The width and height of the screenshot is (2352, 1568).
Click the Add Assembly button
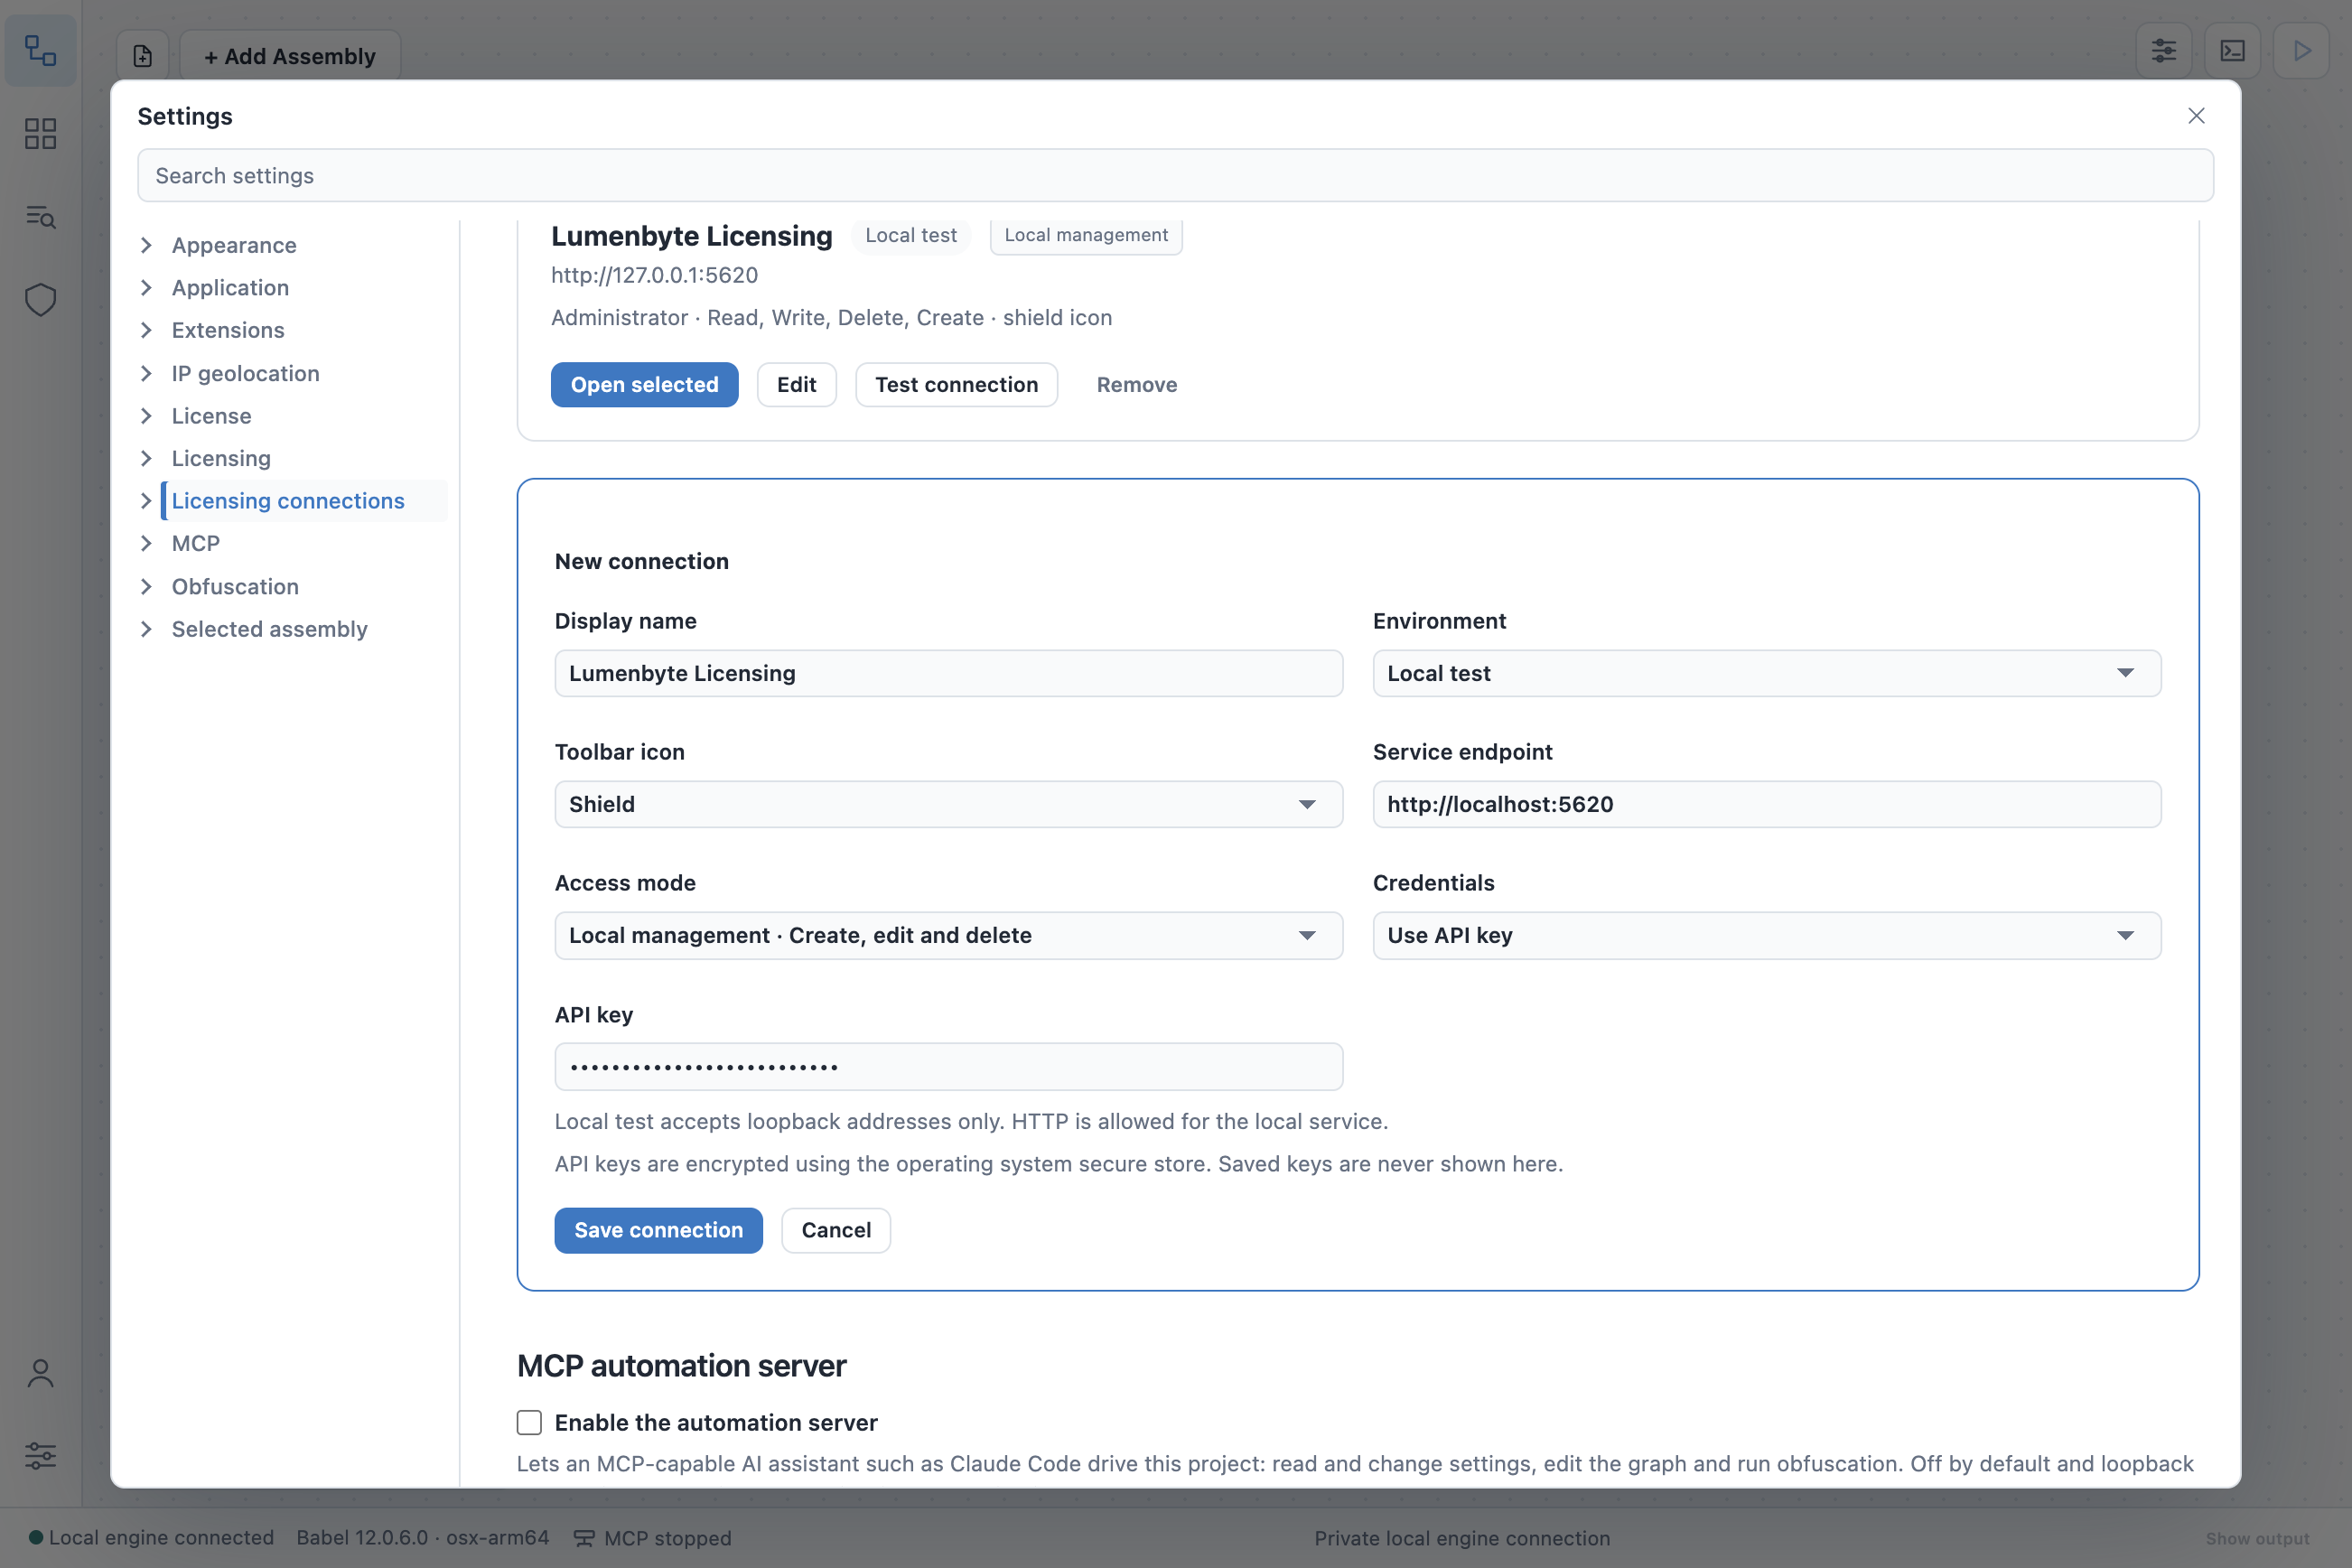tap(290, 56)
